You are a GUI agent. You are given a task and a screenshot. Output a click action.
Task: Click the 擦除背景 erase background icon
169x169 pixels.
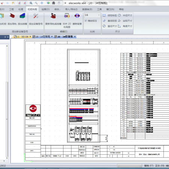click(x=77, y=16)
